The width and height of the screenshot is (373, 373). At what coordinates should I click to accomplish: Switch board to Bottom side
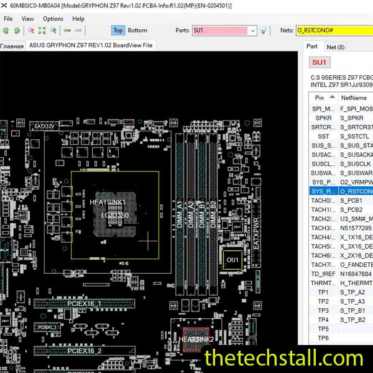tap(137, 30)
